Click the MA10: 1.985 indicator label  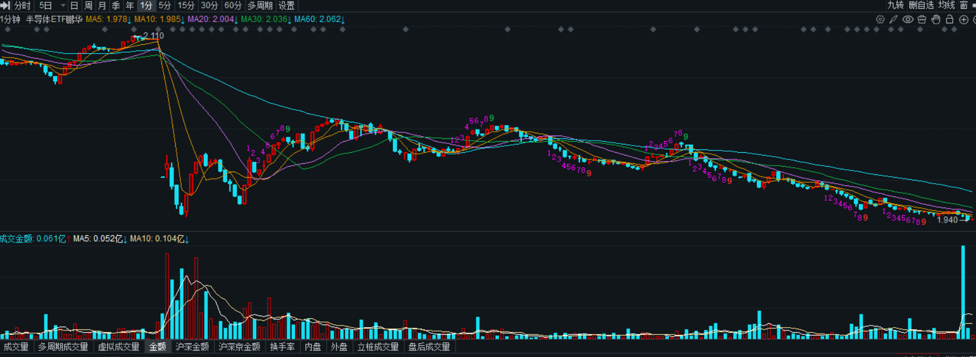click(x=159, y=19)
